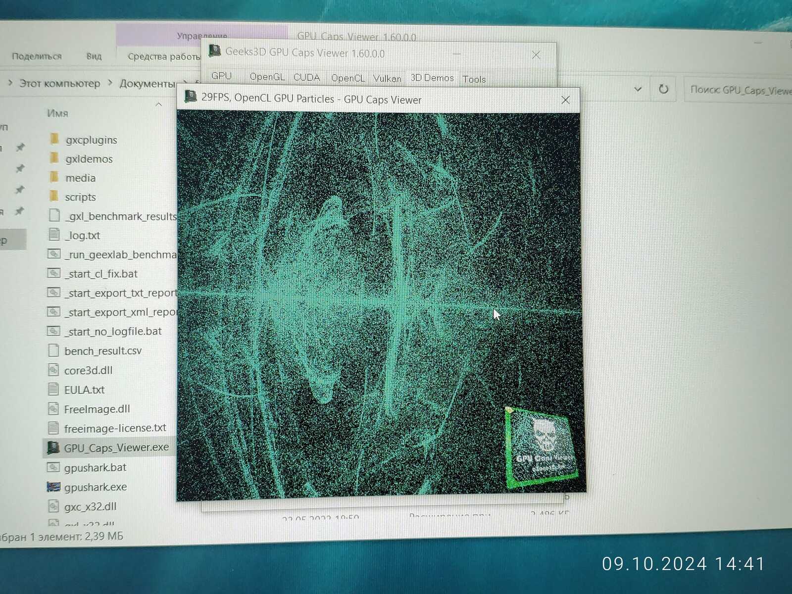Image resolution: width=792 pixels, height=594 pixels.
Task: Toggle sort order via Имя column arrow
Action: 158,104
